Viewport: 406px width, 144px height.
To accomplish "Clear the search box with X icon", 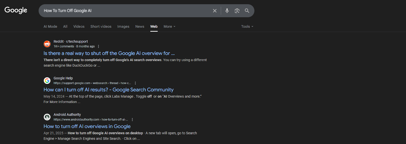I will pos(215,11).
